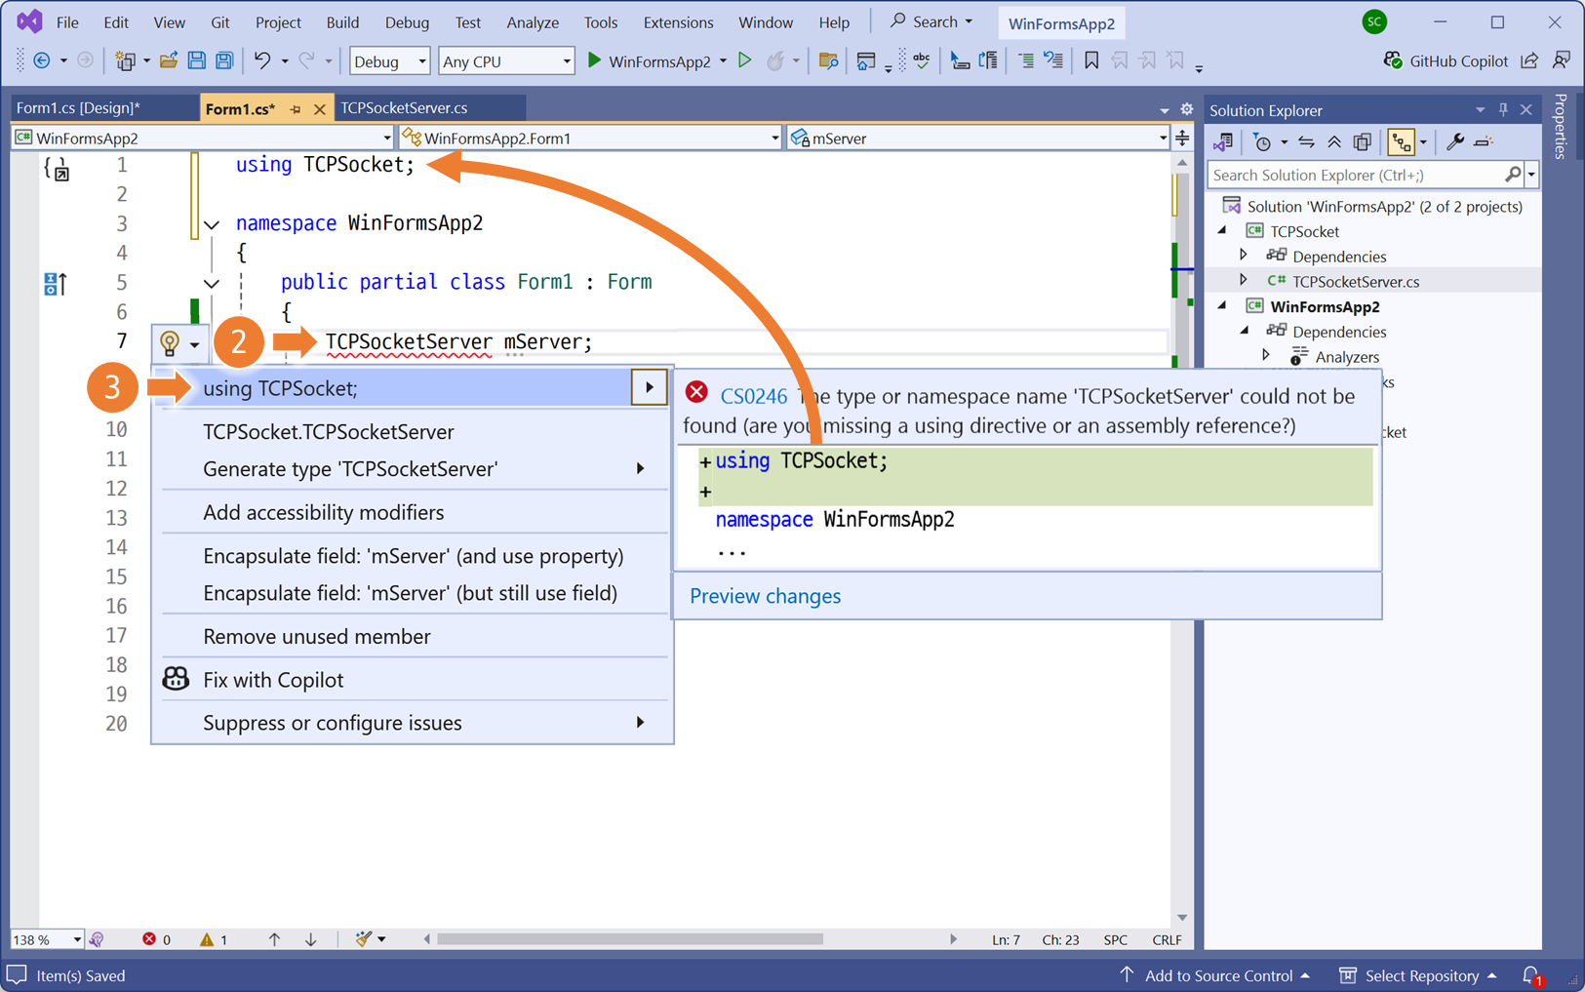Screen dimensions: 1585x992
Task: Sync with Active Document icon
Action: pos(1306,142)
